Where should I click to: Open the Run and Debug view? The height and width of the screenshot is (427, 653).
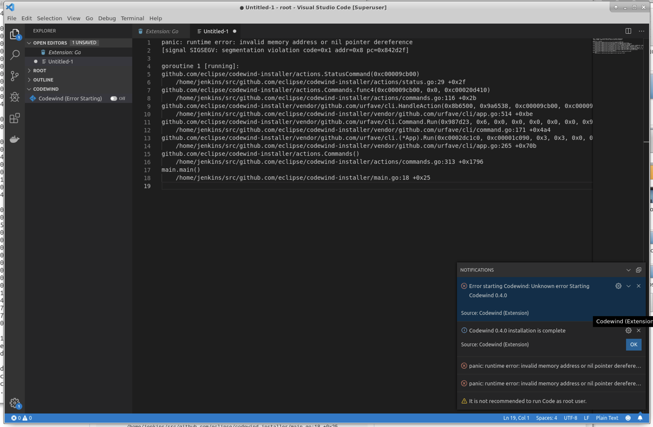(x=15, y=97)
